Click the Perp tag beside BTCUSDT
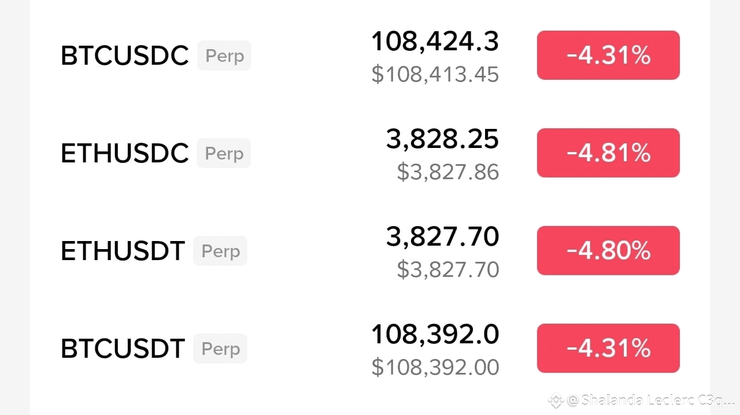The height and width of the screenshot is (415, 740). (220, 349)
